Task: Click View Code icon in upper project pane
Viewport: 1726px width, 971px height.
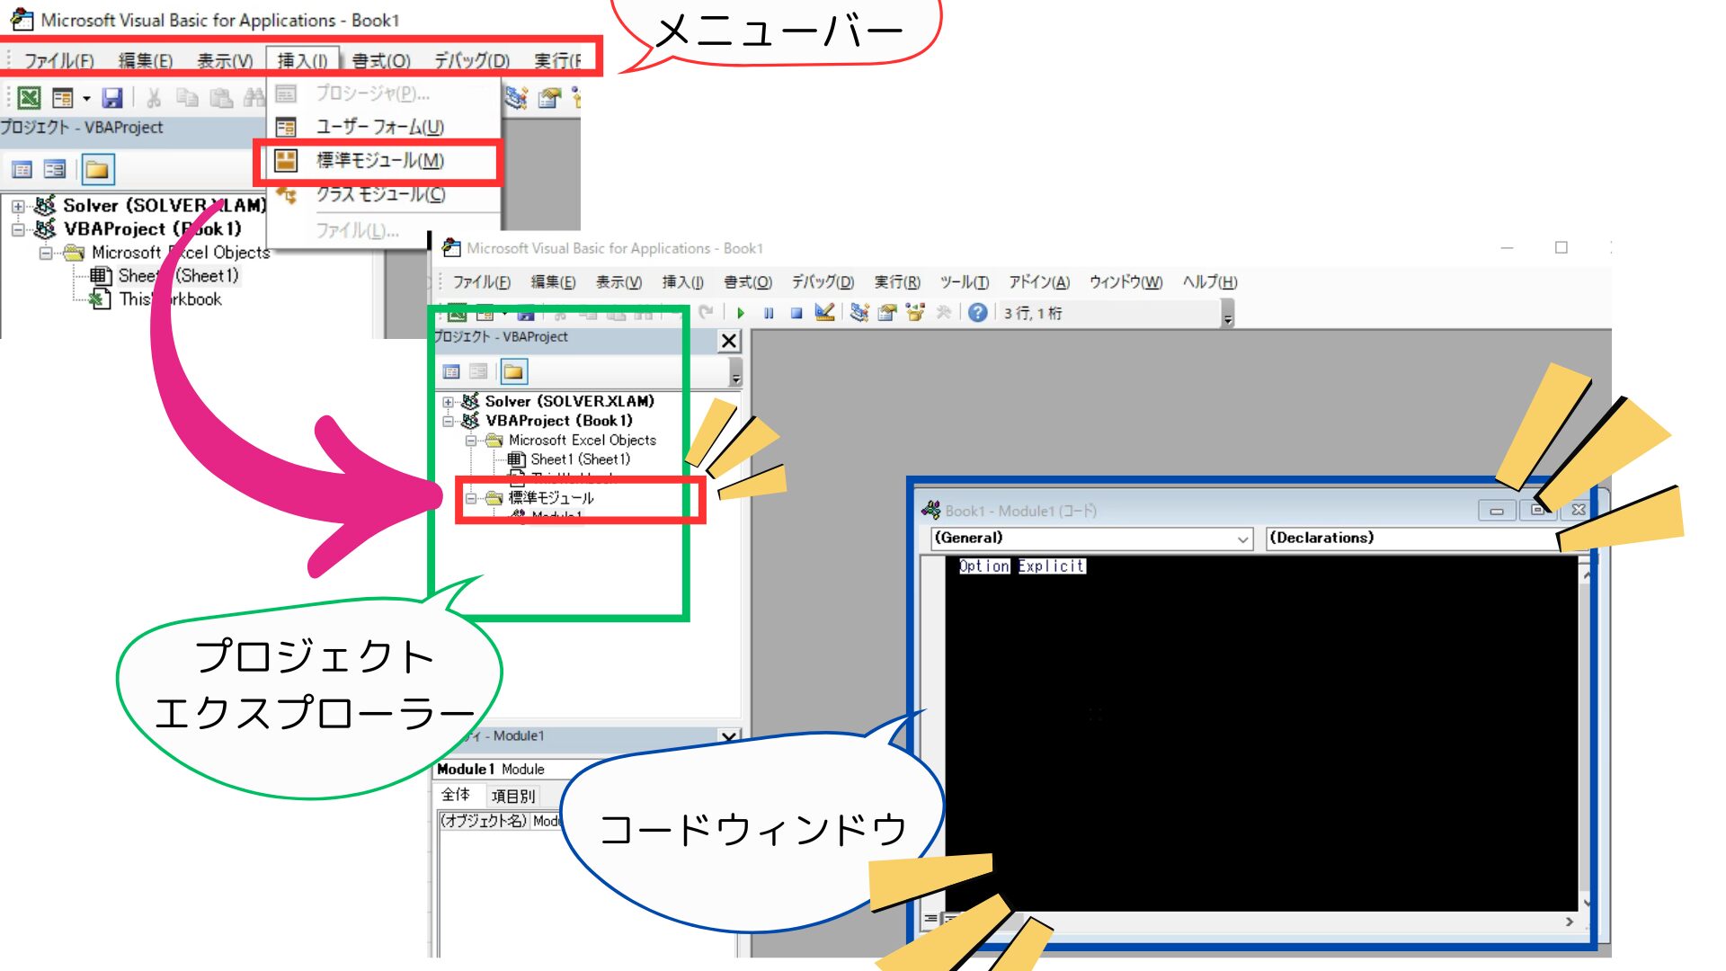Action: click(x=22, y=169)
